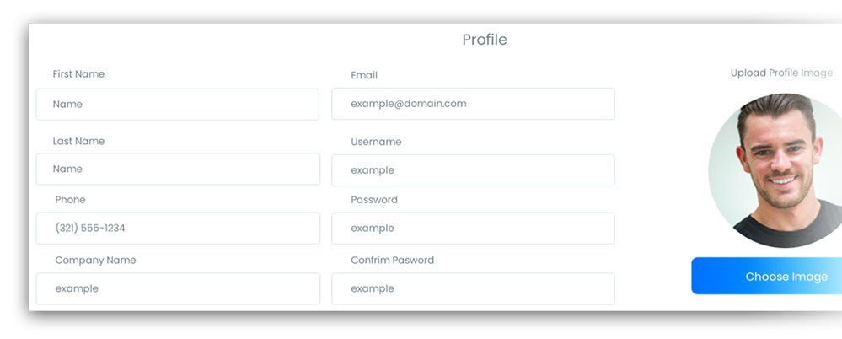Click the Profile heading text
The width and height of the screenshot is (842, 339).
(x=485, y=40)
